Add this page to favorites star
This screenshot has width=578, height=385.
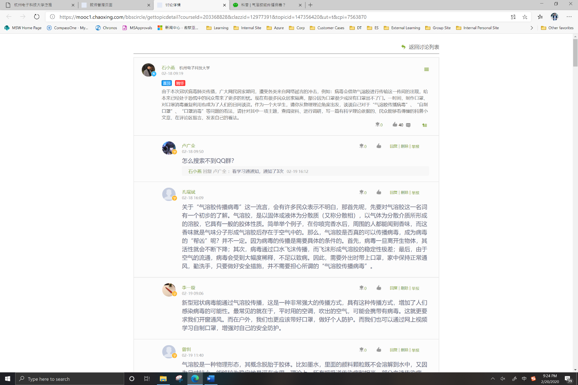(x=525, y=17)
